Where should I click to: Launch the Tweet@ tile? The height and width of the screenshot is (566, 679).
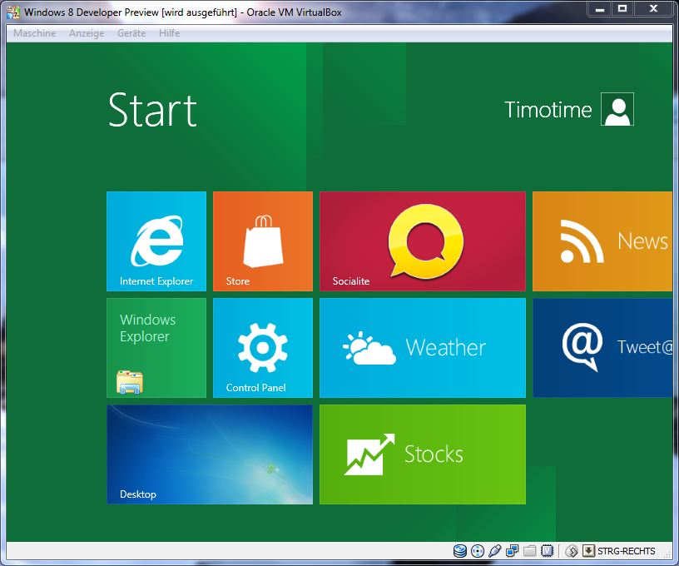coord(602,348)
